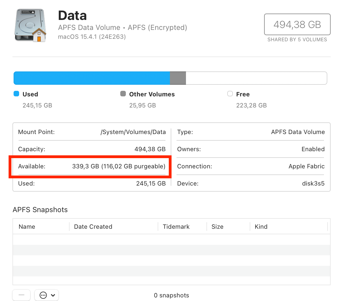Click the Free 223,28 GB value
Screen dimensions: 337x301
pyautogui.click(x=251, y=105)
